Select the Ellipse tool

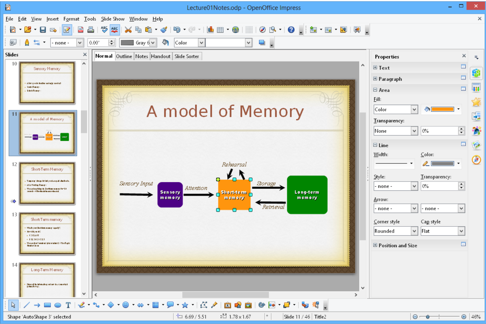coord(57,305)
